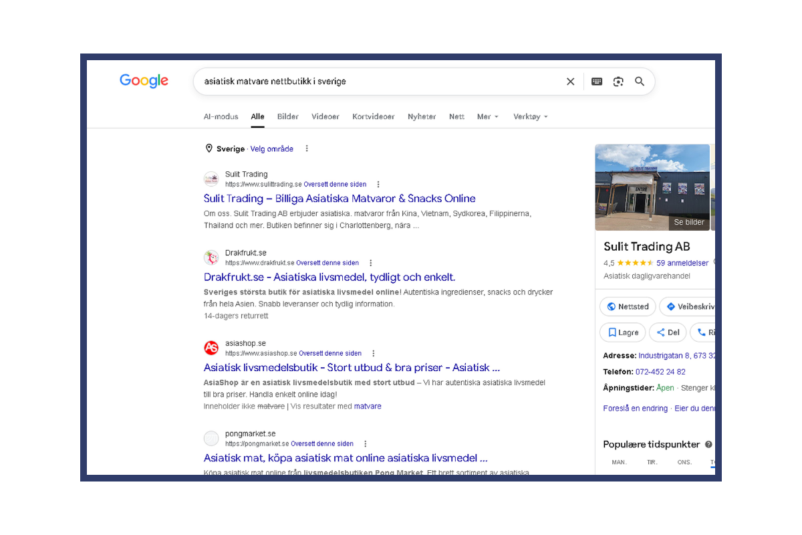Open Asiatisk mat, köpa asiatisk mat result

click(346, 458)
